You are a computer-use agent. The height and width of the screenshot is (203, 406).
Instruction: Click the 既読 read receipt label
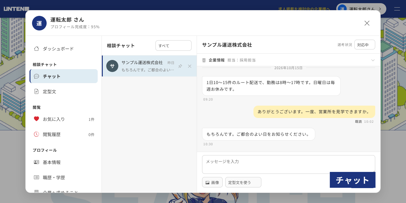tap(358, 121)
